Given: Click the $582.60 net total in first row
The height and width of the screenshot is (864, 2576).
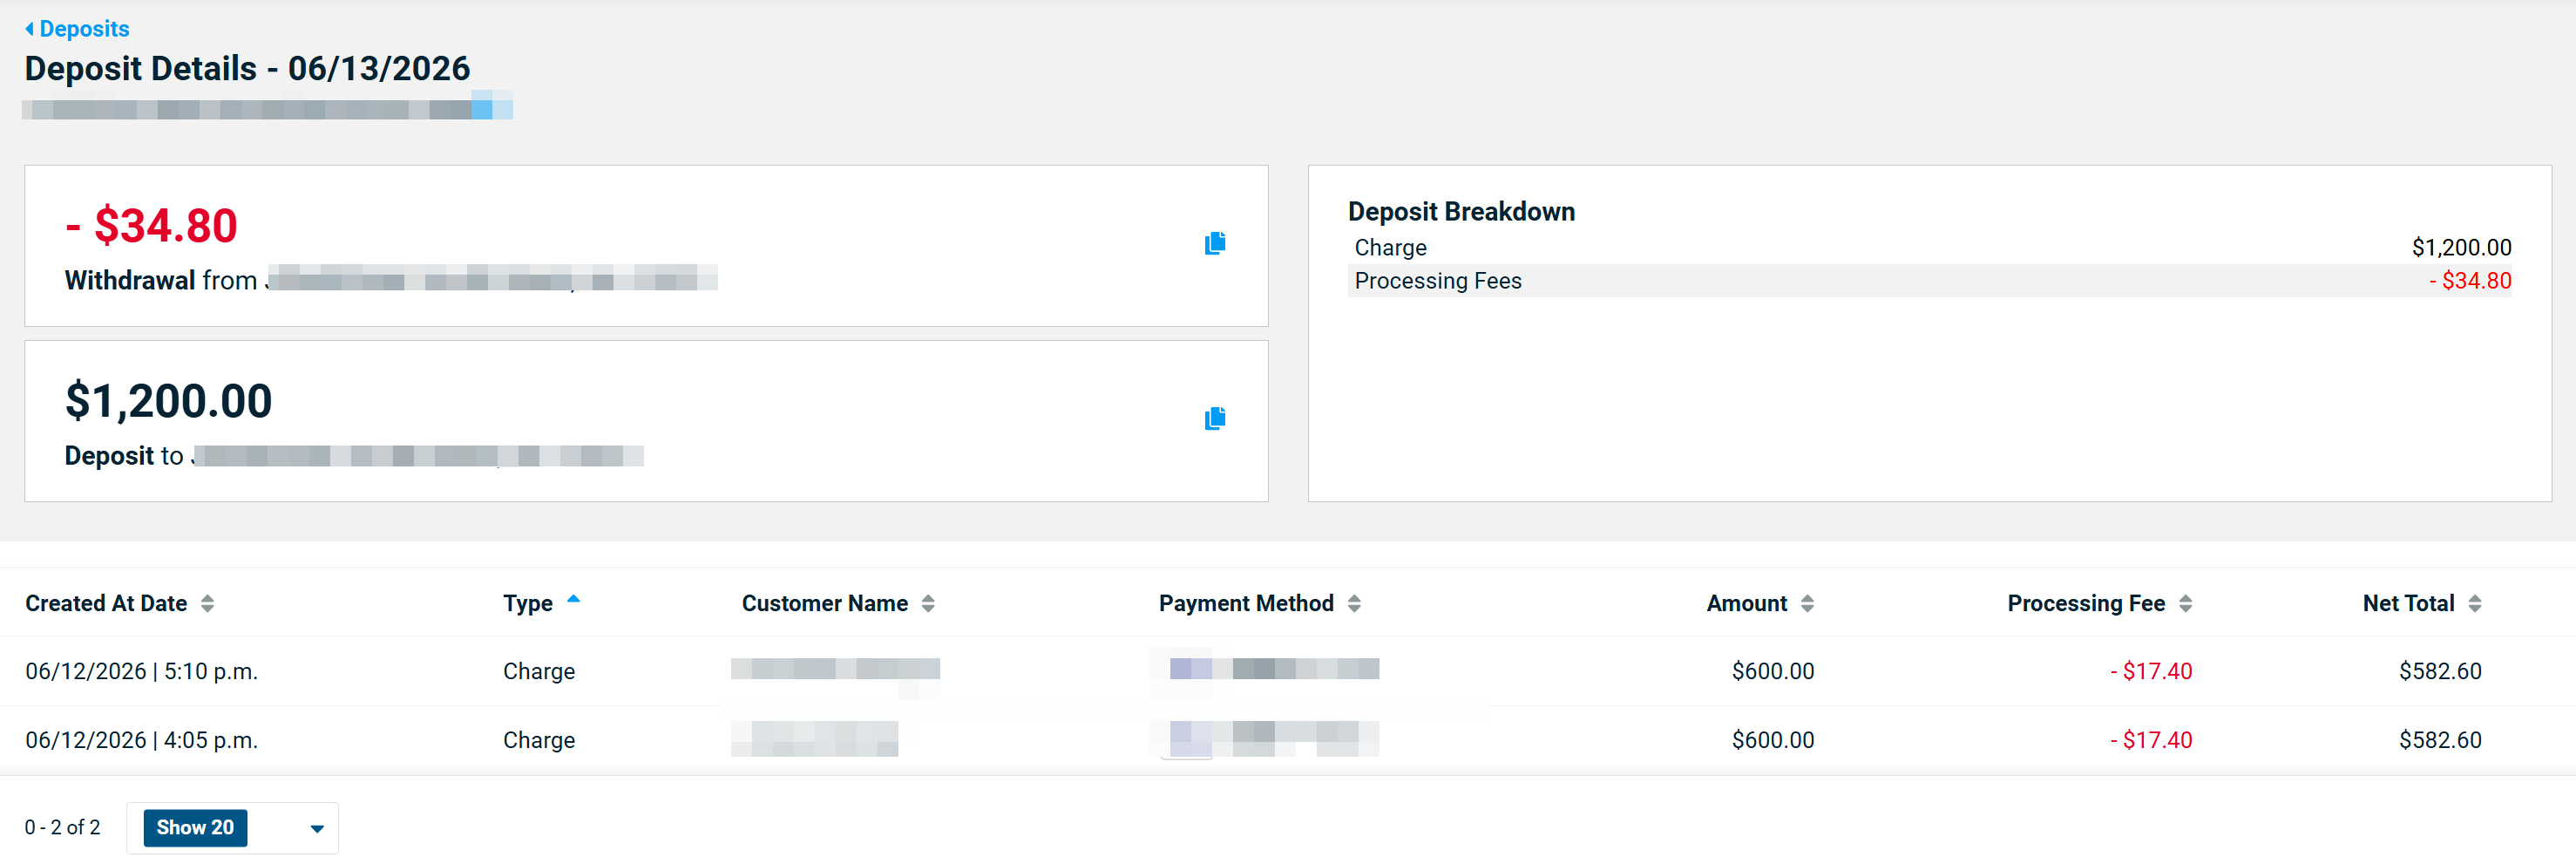Looking at the screenshot, I should tap(2440, 671).
